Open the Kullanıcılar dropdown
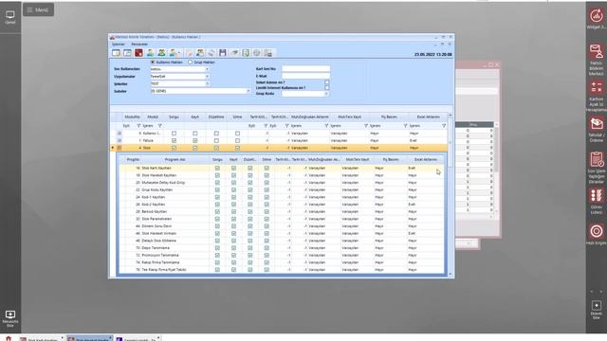 (207, 69)
